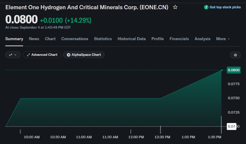Click the green Get top stock picks badge icon
Screen dimensions: 246x144
206,7
